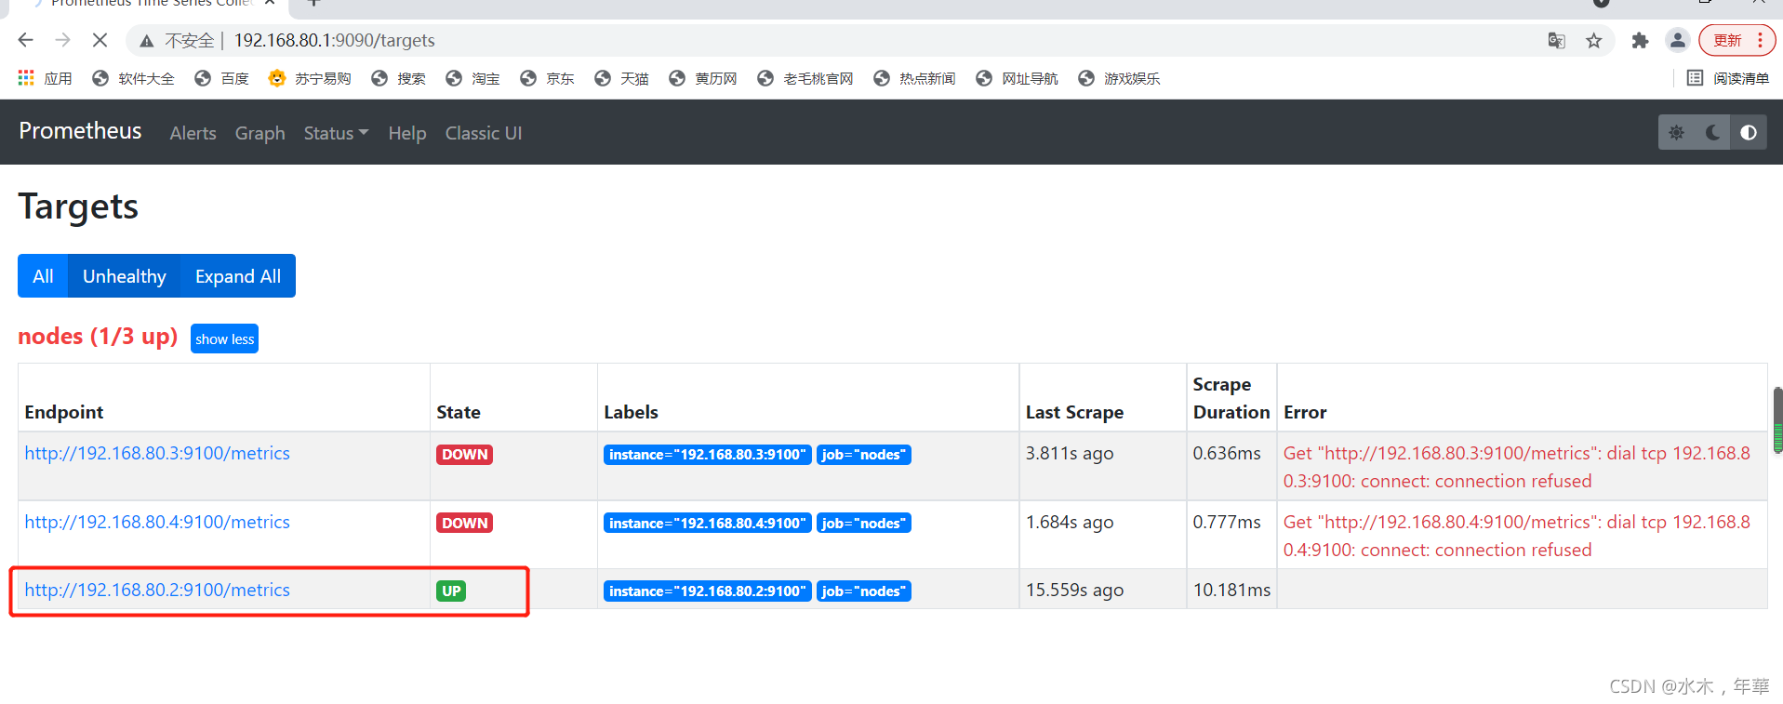1783x704 pixels.
Task: Open the 老毛桃官网 bookmark
Action: point(805,78)
